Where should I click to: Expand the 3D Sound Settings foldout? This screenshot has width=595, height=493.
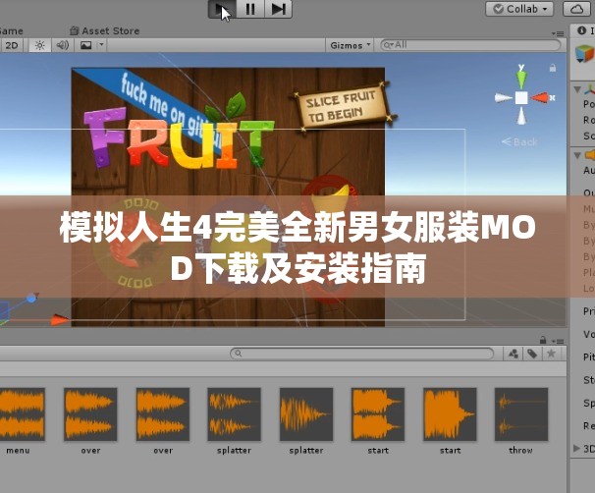(576, 448)
